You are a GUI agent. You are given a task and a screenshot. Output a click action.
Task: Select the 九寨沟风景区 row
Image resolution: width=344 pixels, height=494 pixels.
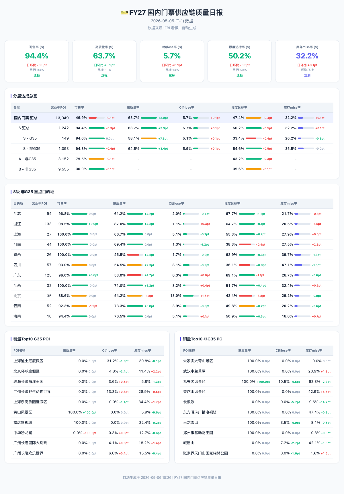point(257,382)
